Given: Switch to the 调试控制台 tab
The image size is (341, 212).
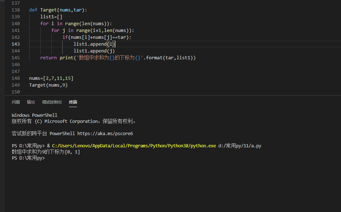Looking at the screenshot, I should pyautogui.click(x=52, y=102).
